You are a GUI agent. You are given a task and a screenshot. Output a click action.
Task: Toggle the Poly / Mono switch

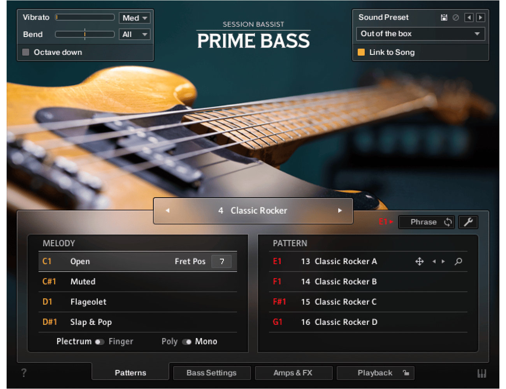187,342
